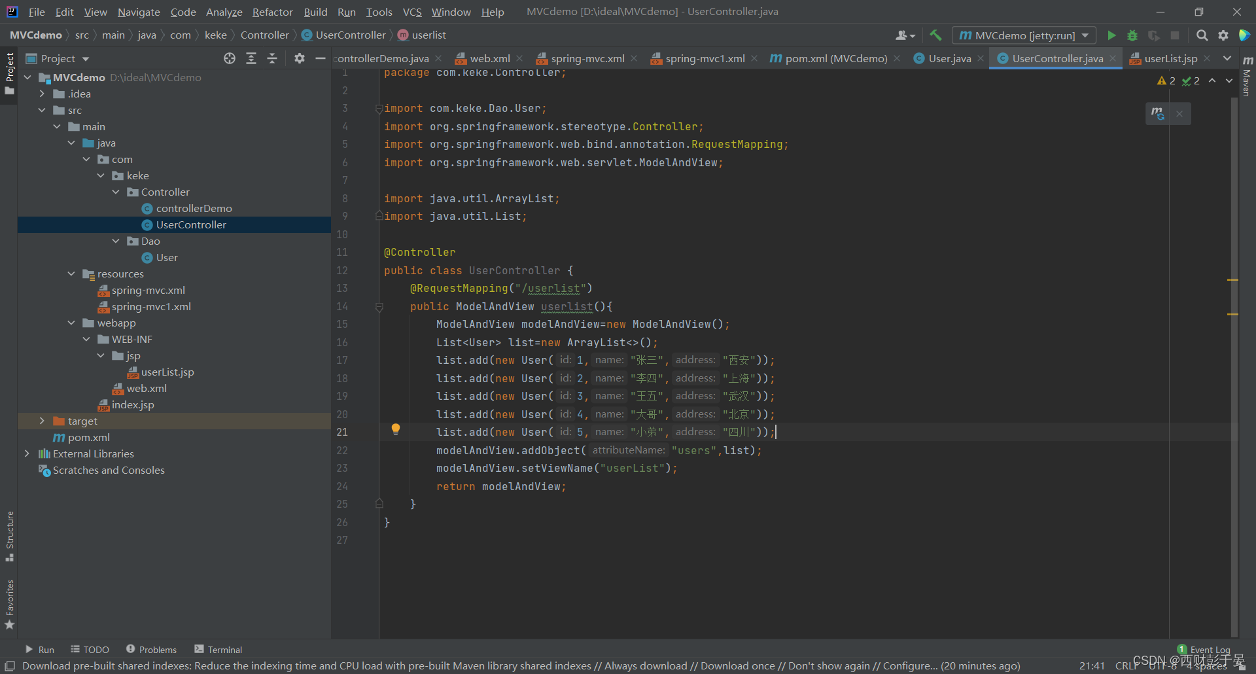Viewport: 1256px width, 674px height.
Task: Dismiss the Maven changes floating notification
Action: click(x=1179, y=114)
